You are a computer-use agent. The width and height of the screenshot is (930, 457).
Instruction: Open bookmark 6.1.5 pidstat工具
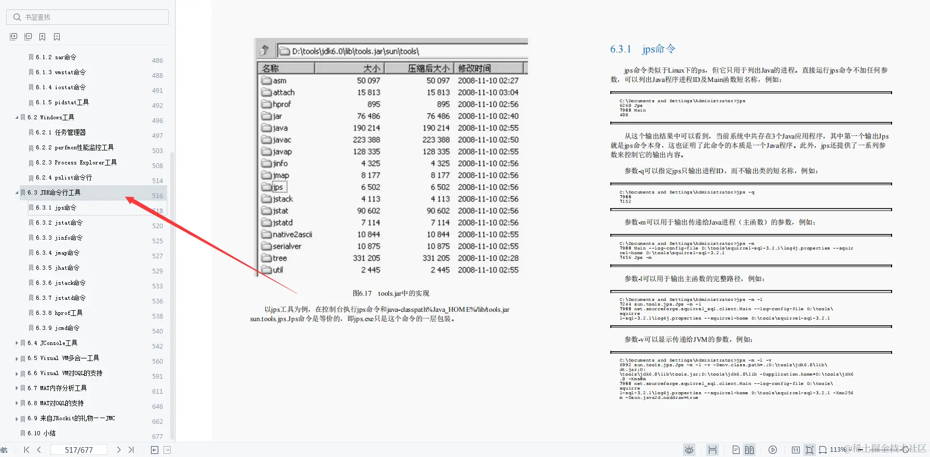click(62, 103)
